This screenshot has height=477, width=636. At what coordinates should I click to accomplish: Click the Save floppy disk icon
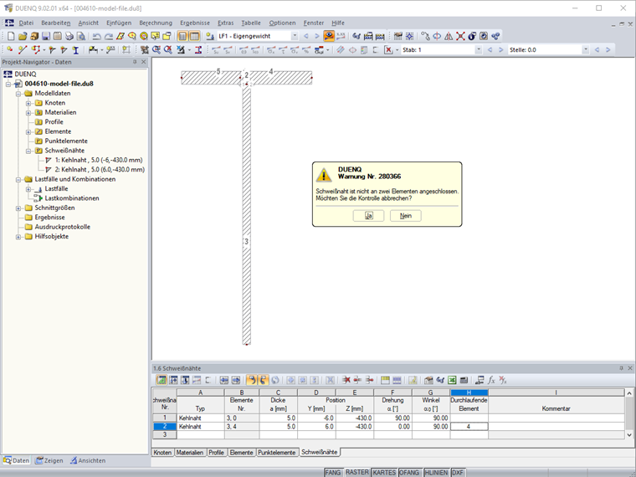46,36
